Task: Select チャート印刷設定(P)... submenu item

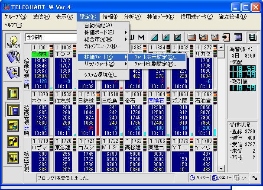Action: tap(157, 64)
